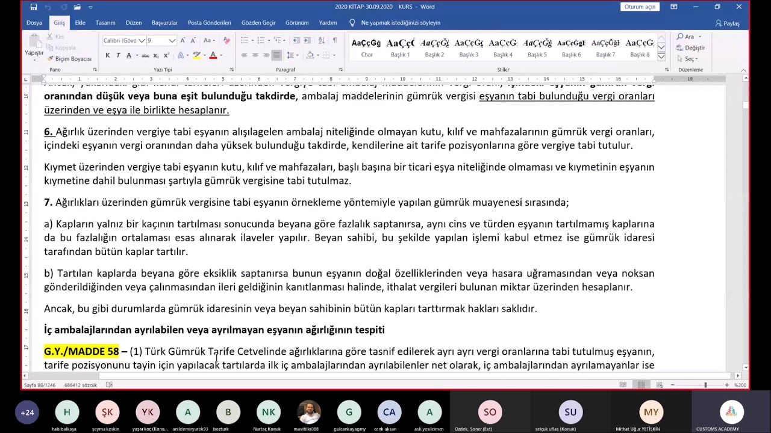Open the Seç selection dropdown

pos(691,59)
